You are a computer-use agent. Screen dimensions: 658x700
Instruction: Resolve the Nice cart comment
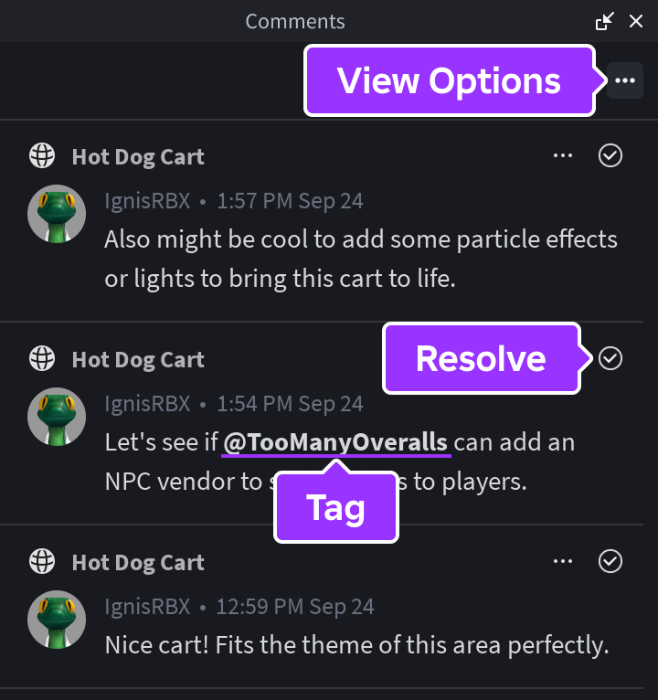point(610,561)
